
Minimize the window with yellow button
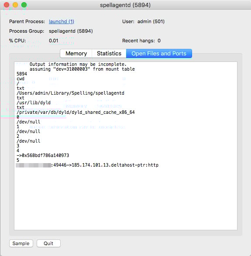[x=15, y=5]
